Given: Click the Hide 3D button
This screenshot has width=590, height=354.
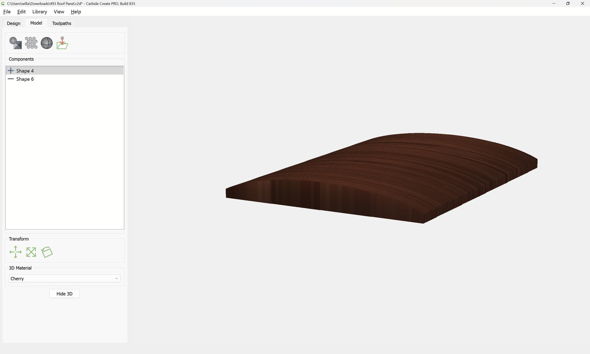Looking at the screenshot, I should 64,294.
